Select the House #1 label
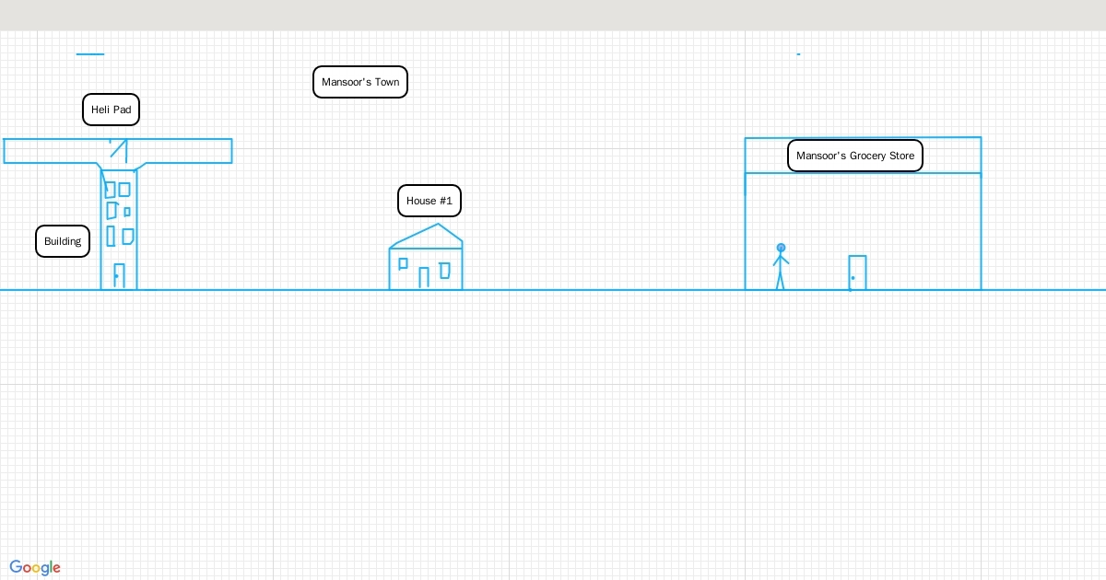Viewport: 1106px width, 580px height. click(x=429, y=201)
